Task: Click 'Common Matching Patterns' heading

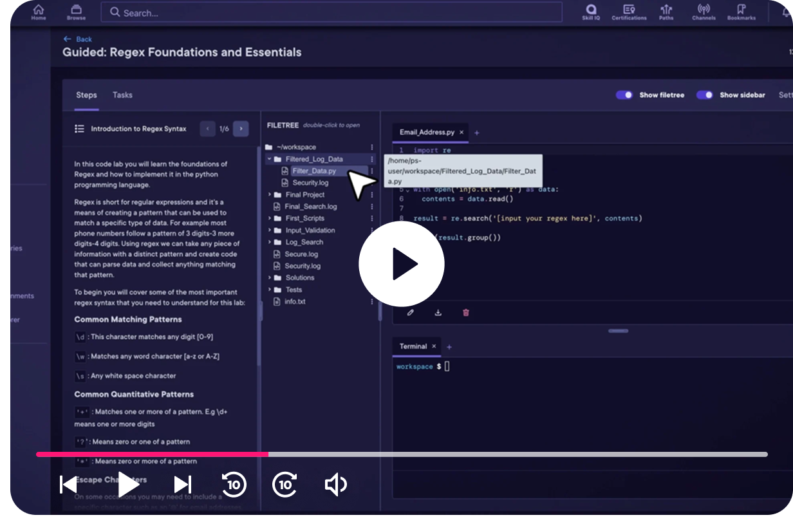Action: 128,319
